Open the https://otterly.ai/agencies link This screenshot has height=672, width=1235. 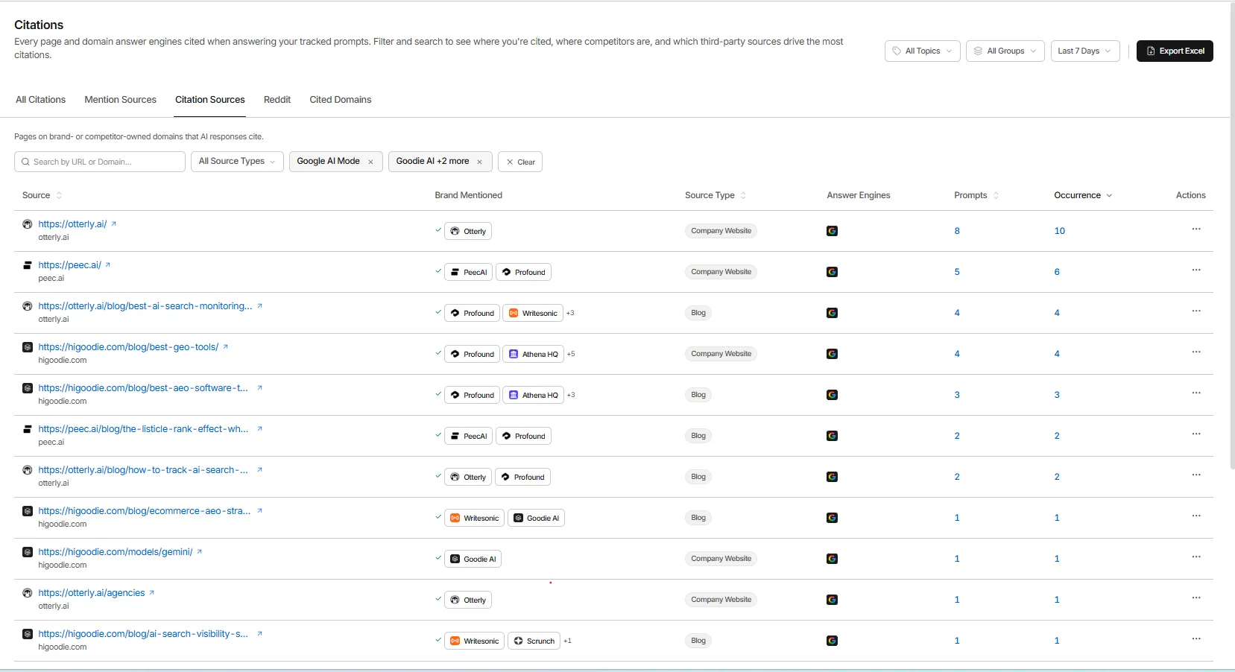(x=92, y=592)
